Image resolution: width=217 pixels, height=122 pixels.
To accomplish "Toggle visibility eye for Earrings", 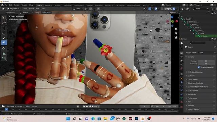I will tap(212, 39).
